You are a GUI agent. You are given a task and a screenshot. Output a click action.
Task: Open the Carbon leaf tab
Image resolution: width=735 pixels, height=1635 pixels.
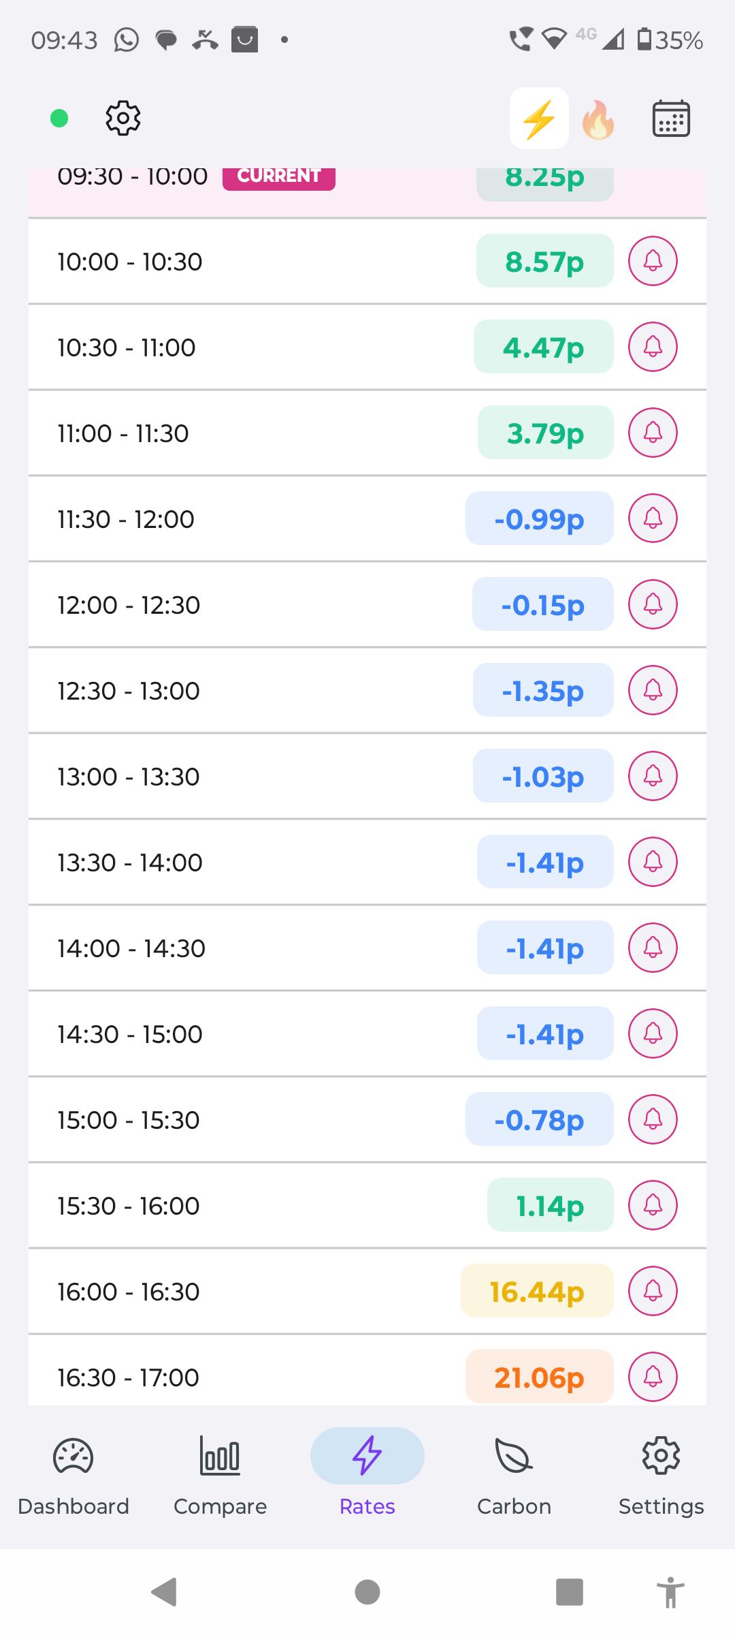pyautogui.click(x=514, y=1471)
